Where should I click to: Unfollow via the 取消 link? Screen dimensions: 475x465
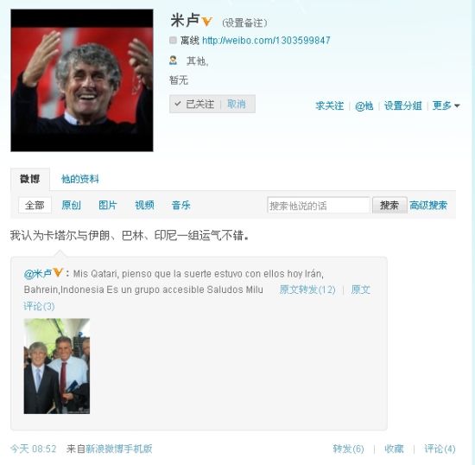(x=237, y=104)
